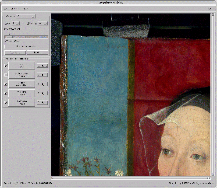This screenshot has height=188, width=217.
Task: Click the right button above the acquisition checklist
Action: (38, 52)
